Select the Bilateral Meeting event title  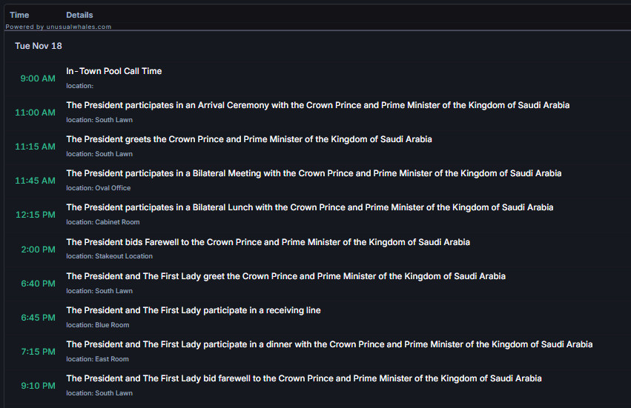pos(314,173)
